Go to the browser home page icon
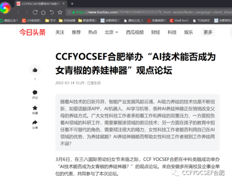The height and width of the screenshot is (183, 232). point(43,12)
